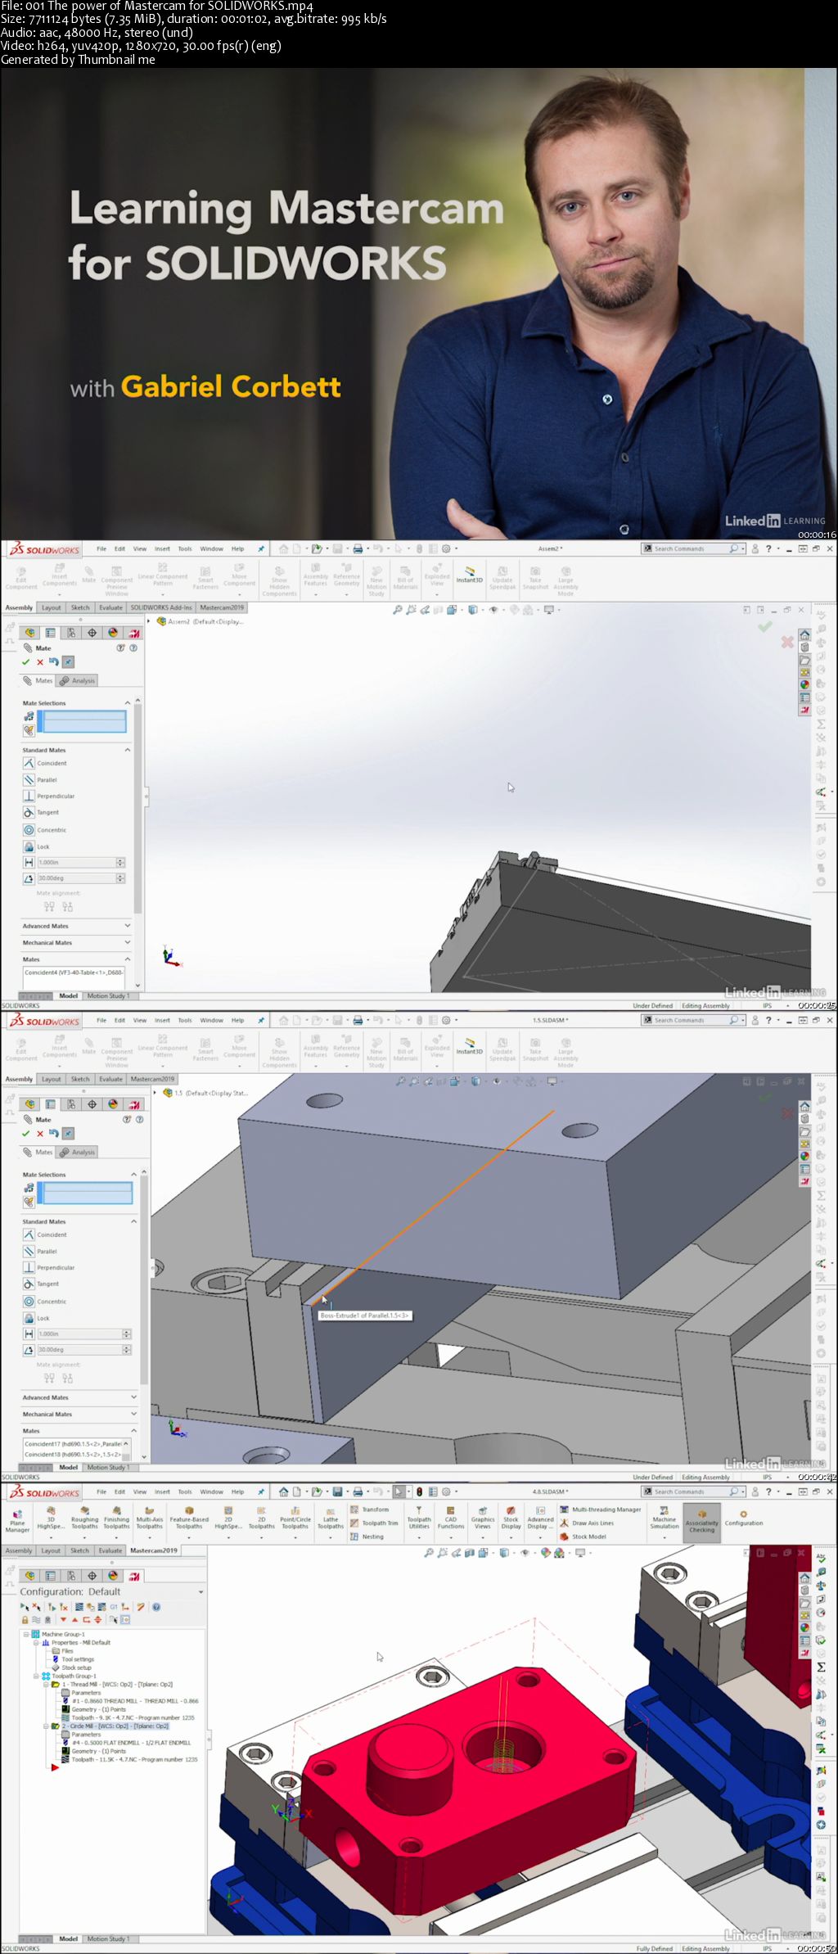The height and width of the screenshot is (1954, 838).
Task: Toggle the pushpin in 1.5.SLDASM Mate panel
Action: click(x=68, y=1134)
